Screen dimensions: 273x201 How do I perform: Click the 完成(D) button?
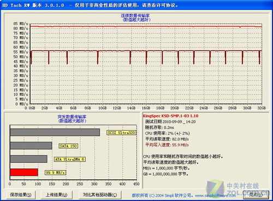coord(256,195)
